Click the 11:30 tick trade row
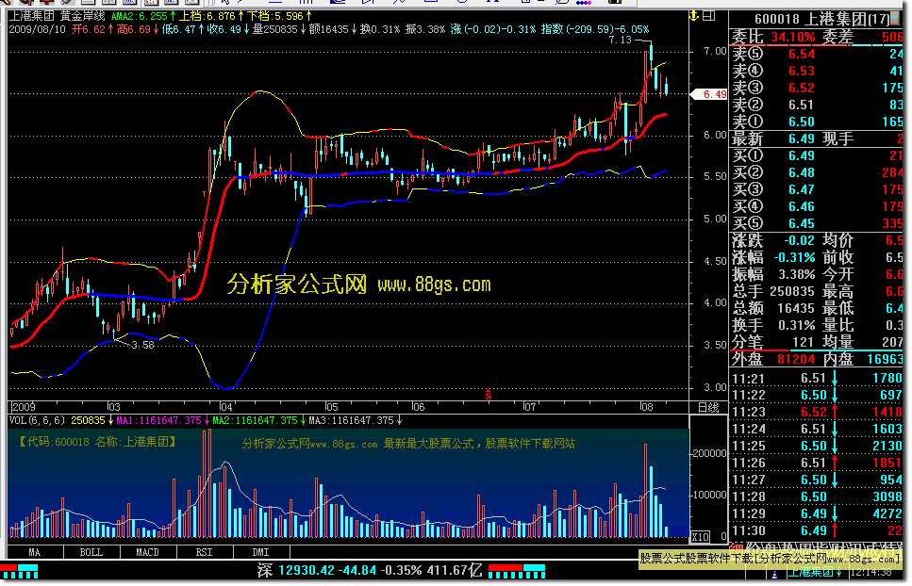Screen dimensions: 912x586 point(817,530)
